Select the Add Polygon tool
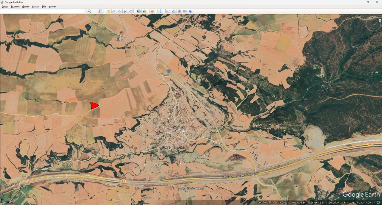Image resolution: width=382 pixels, height=205 pixels. click(114, 11)
